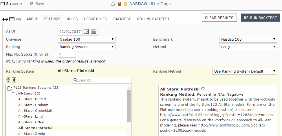Open the Rules tab

click(x=72, y=19)
